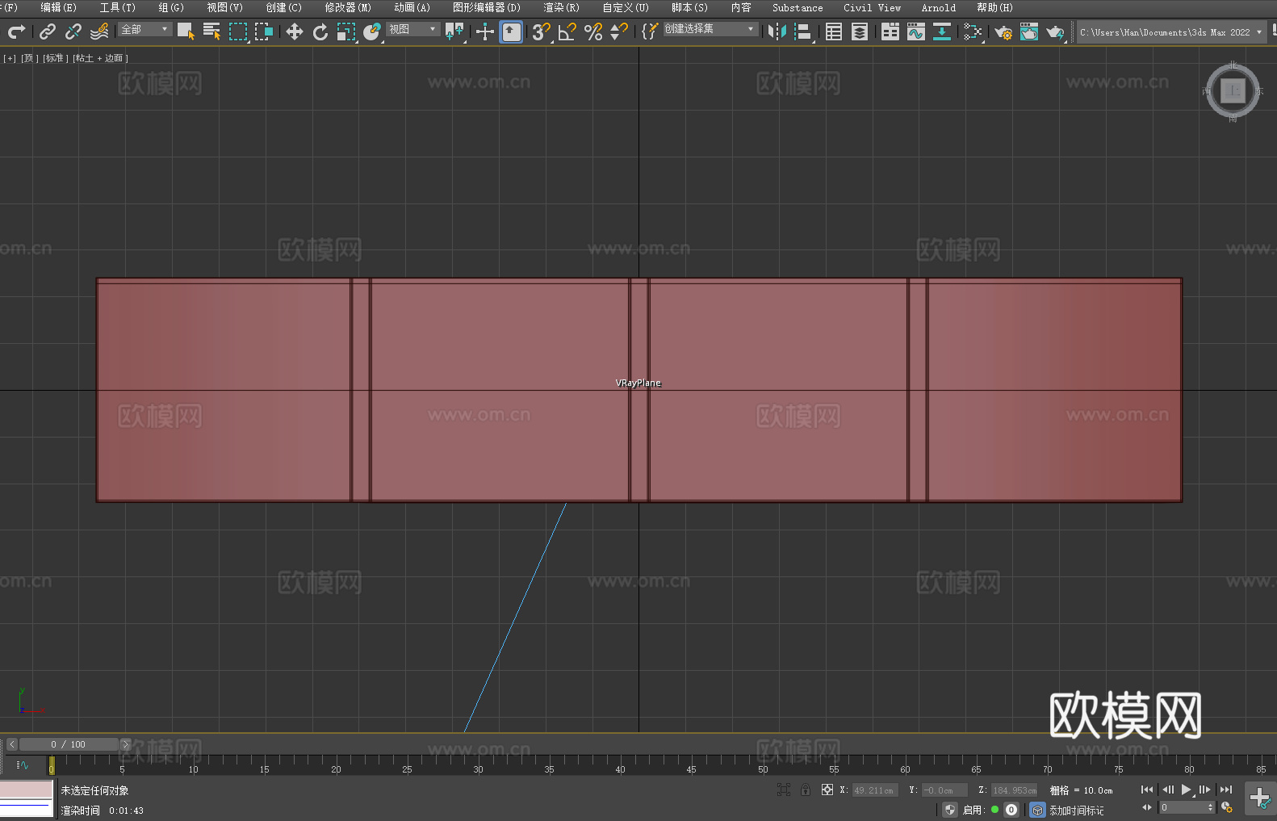The image size is (1277, 821).
Task: Open the Select by Name list
Action: point(211,31)
